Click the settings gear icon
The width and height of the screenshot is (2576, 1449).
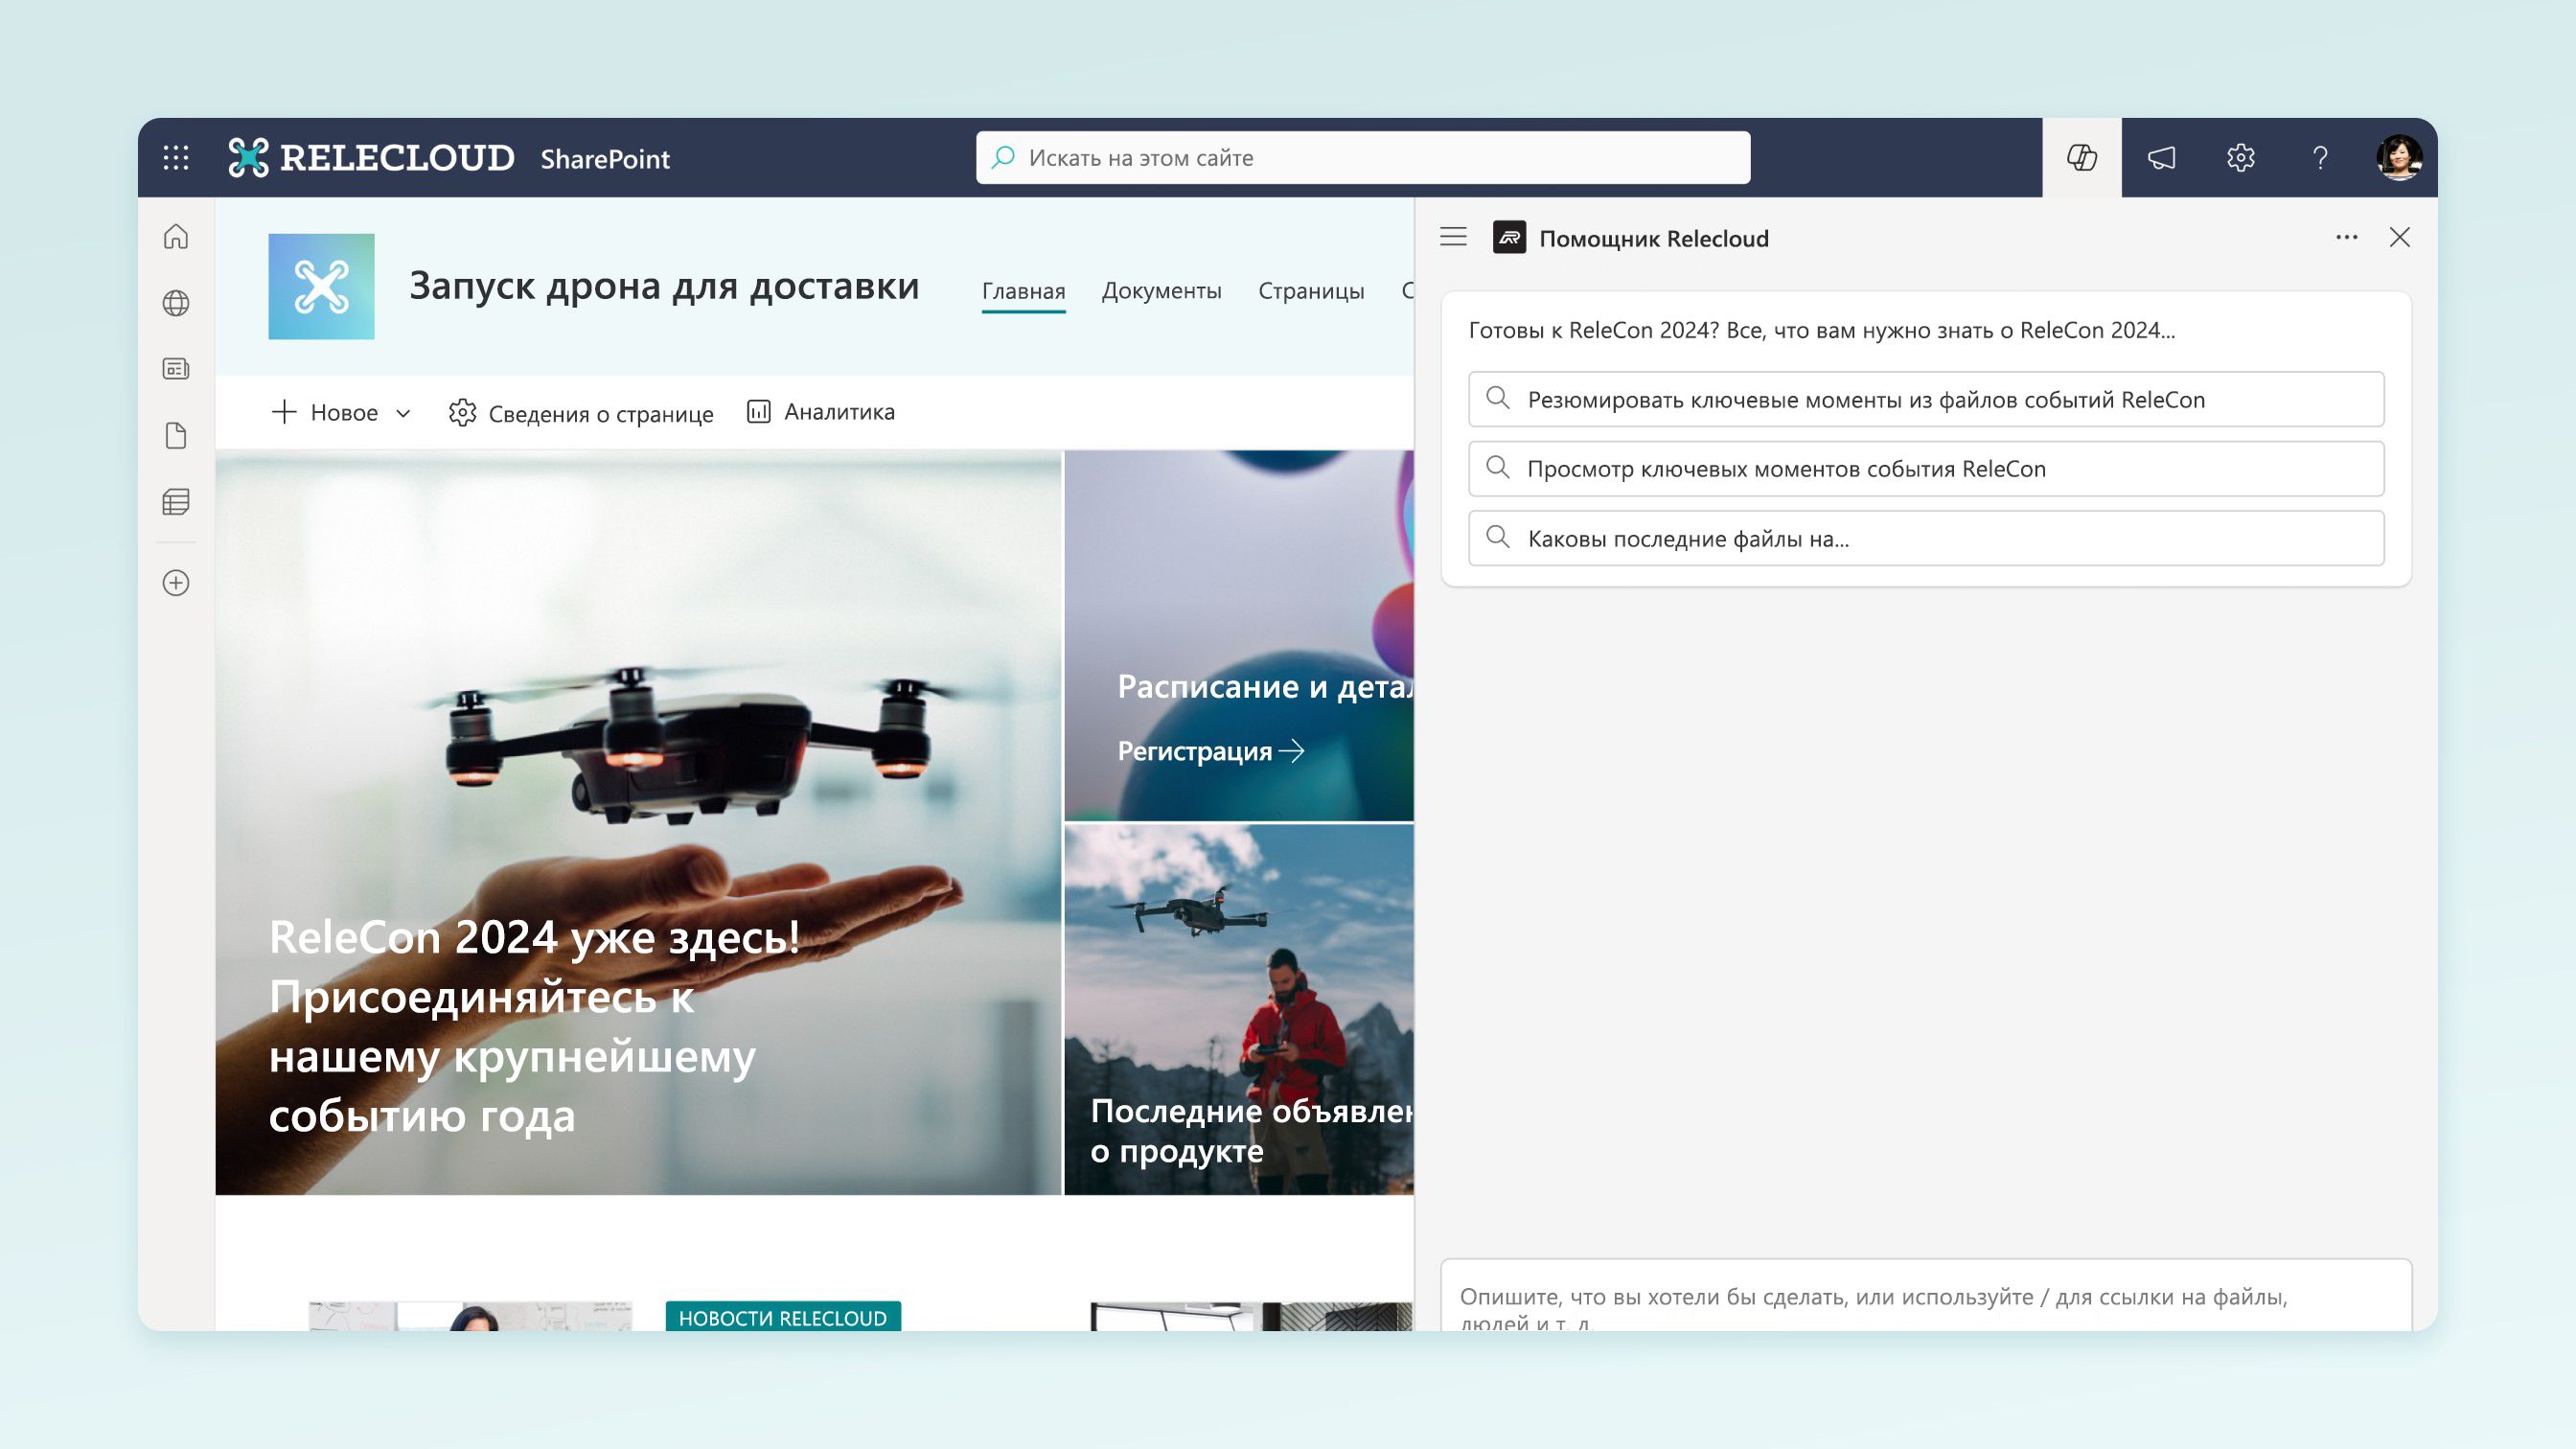tap(2240, 157)
